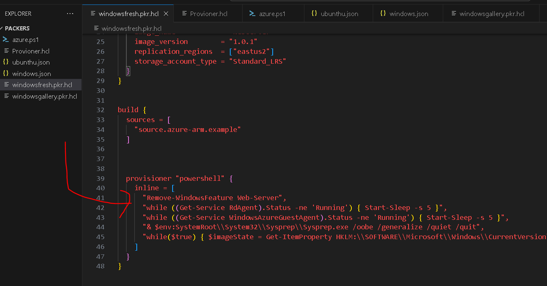Image resolution: width=547 pixels, height=286 pixels.
Task: Click the storage_account_type property text
Action: tap(175, 61)
